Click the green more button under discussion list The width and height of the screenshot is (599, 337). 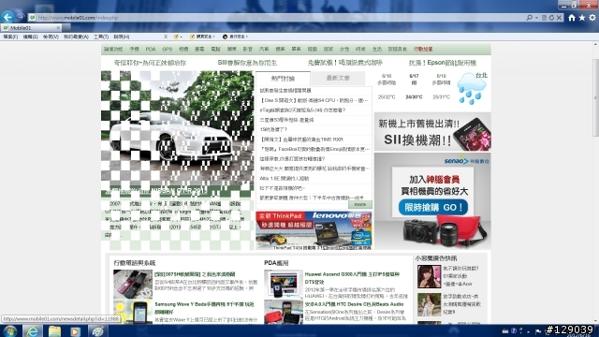point(359,205)
